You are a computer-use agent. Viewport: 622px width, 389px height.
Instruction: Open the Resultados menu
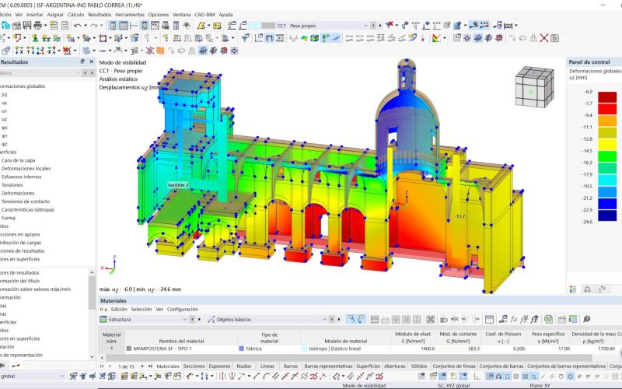(x=100, y=15)
